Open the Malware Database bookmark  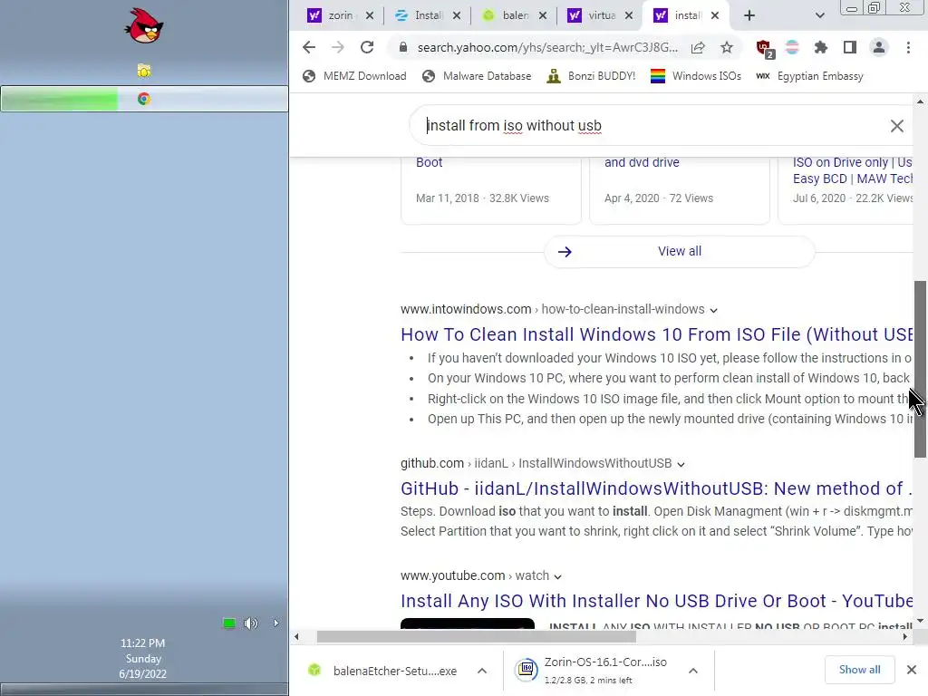[477, 76]
